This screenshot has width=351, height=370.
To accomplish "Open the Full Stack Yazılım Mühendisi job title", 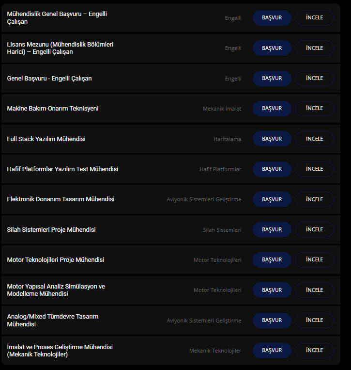I will (x=46, y=139).
